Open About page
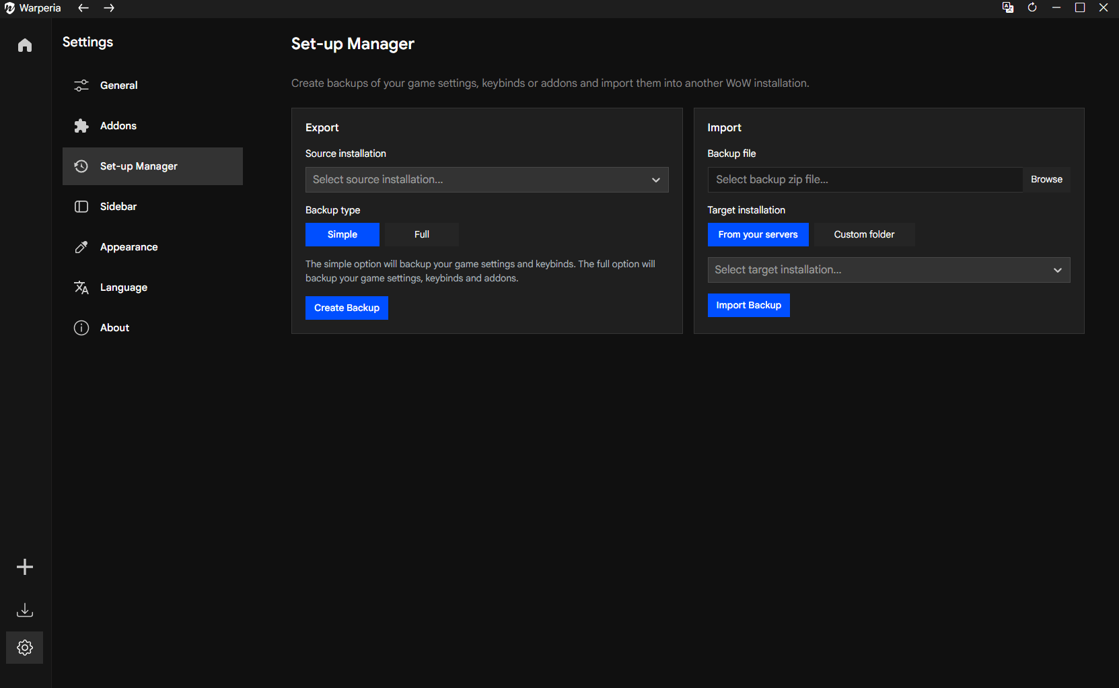 click(153, 328)
